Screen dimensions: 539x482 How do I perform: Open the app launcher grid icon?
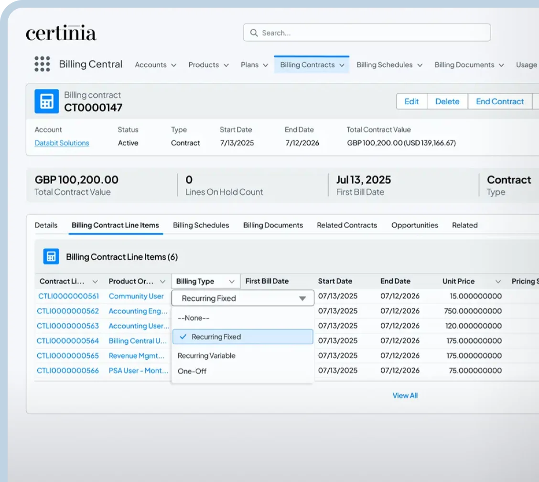click(42, 64)
